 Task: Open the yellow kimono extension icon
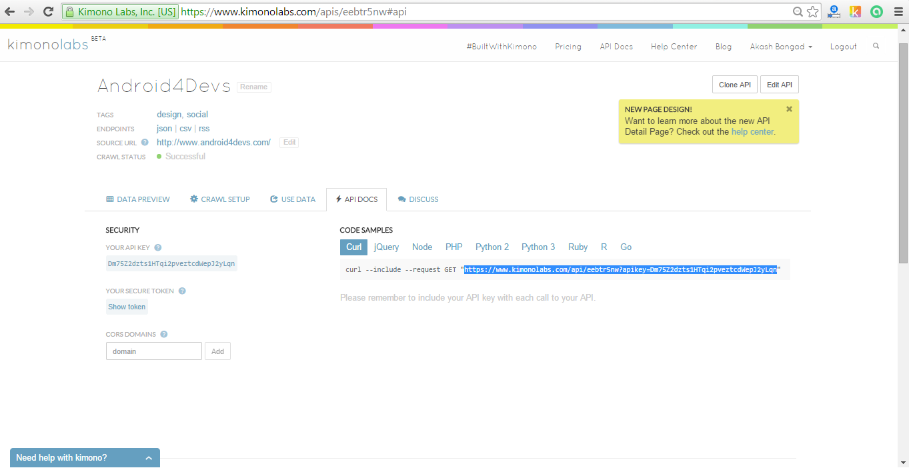(855, 11)
